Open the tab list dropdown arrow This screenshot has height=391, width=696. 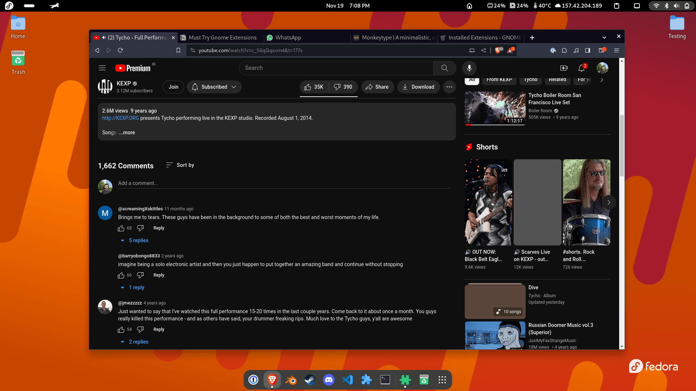[604, 38]
